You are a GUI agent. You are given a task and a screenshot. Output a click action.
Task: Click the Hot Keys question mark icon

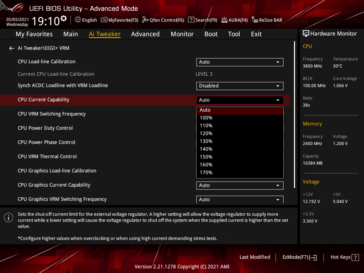[x=355, y=257]
